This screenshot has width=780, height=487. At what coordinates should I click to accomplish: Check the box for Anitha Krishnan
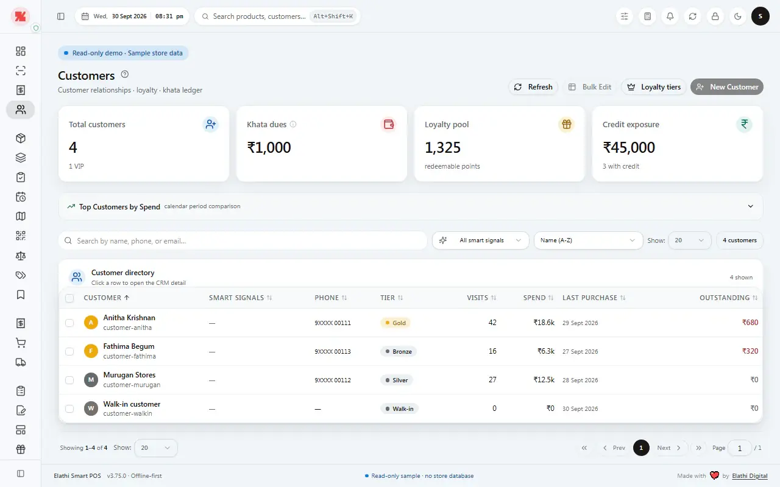click(69, 323)
